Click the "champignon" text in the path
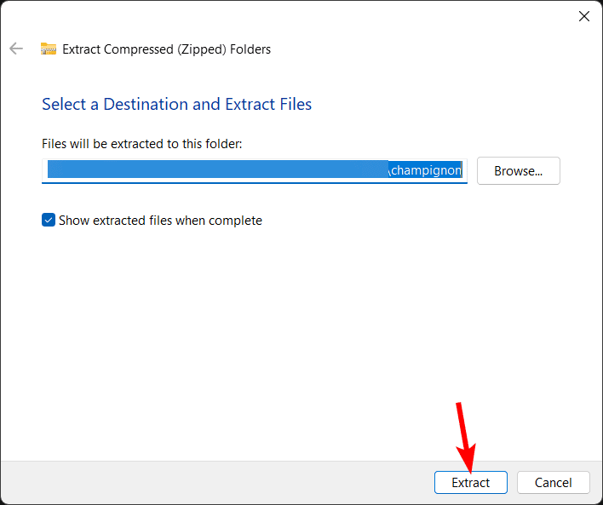 (x=426, y=170)
